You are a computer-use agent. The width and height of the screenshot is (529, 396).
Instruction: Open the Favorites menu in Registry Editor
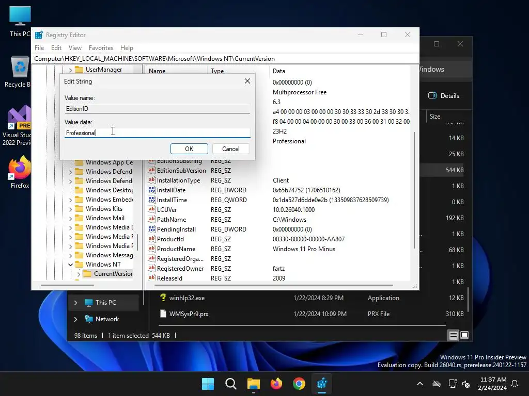pyautogui.click(x=101, y=48)
